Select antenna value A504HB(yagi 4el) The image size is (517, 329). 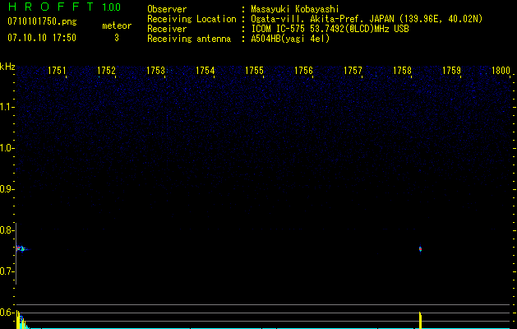pyautogui.click(x=290, y=39)
